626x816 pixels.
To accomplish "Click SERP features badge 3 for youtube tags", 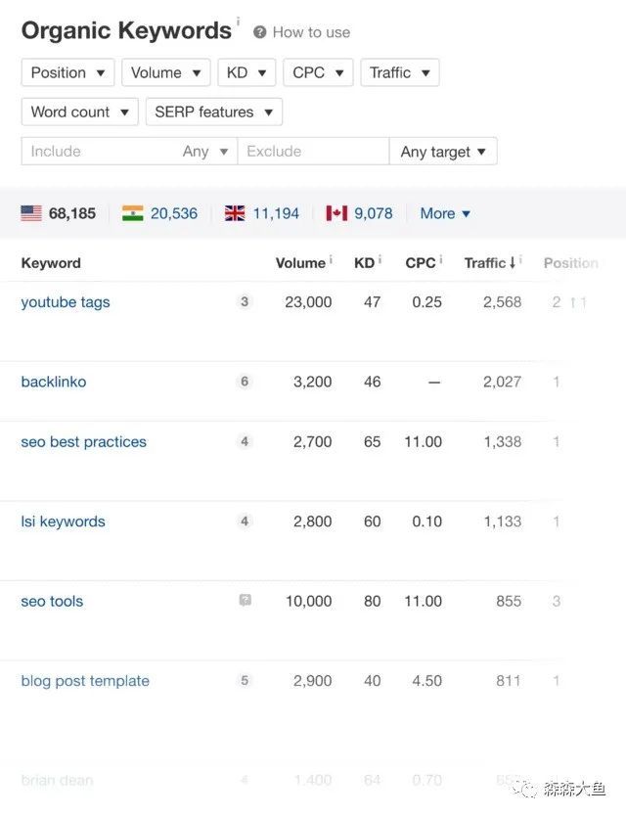I will (245, 301).
